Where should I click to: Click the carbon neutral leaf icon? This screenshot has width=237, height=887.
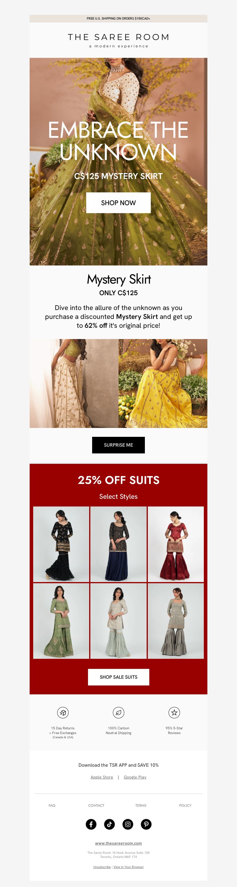coord(118,712)
